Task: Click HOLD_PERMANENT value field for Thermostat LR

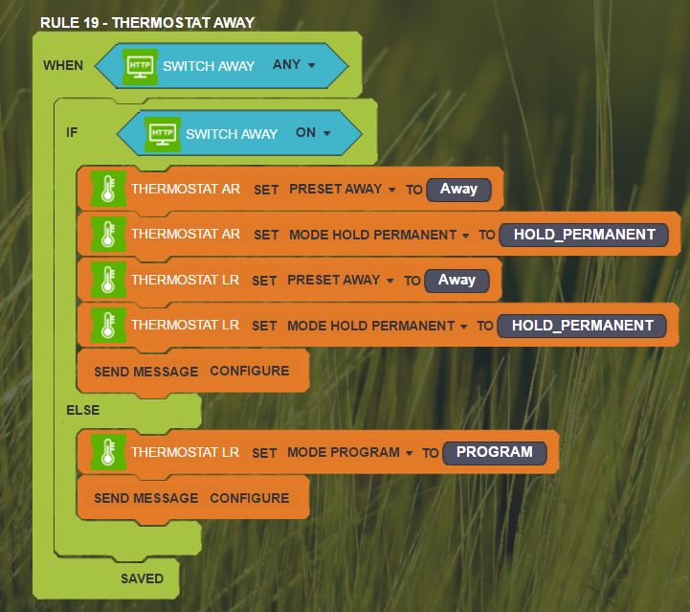Action: (x=582, y=326)
